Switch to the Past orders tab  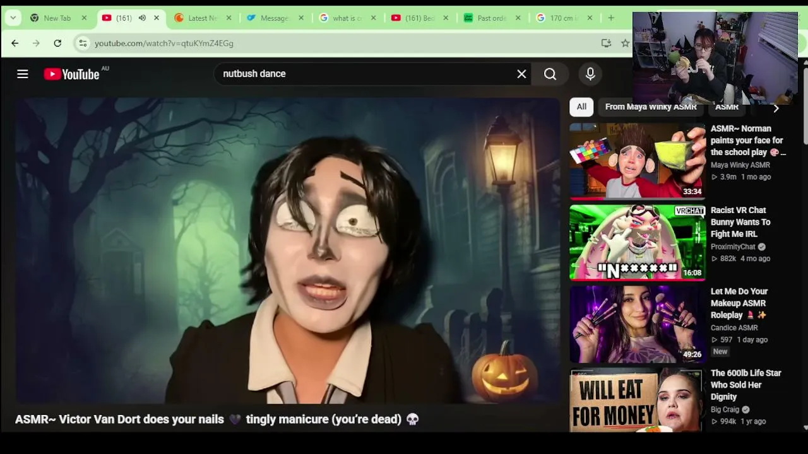pyautogui.click(x=491, y=18)
